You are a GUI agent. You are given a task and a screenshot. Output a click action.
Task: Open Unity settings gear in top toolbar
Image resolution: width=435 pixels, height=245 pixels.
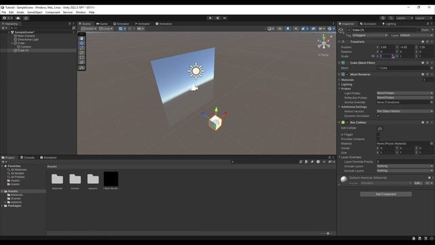26,18
